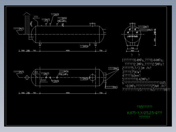Viewport: 176px width, 132px height.
Task: Click the 4850 dimension under the side view
Action: point(68,50)
